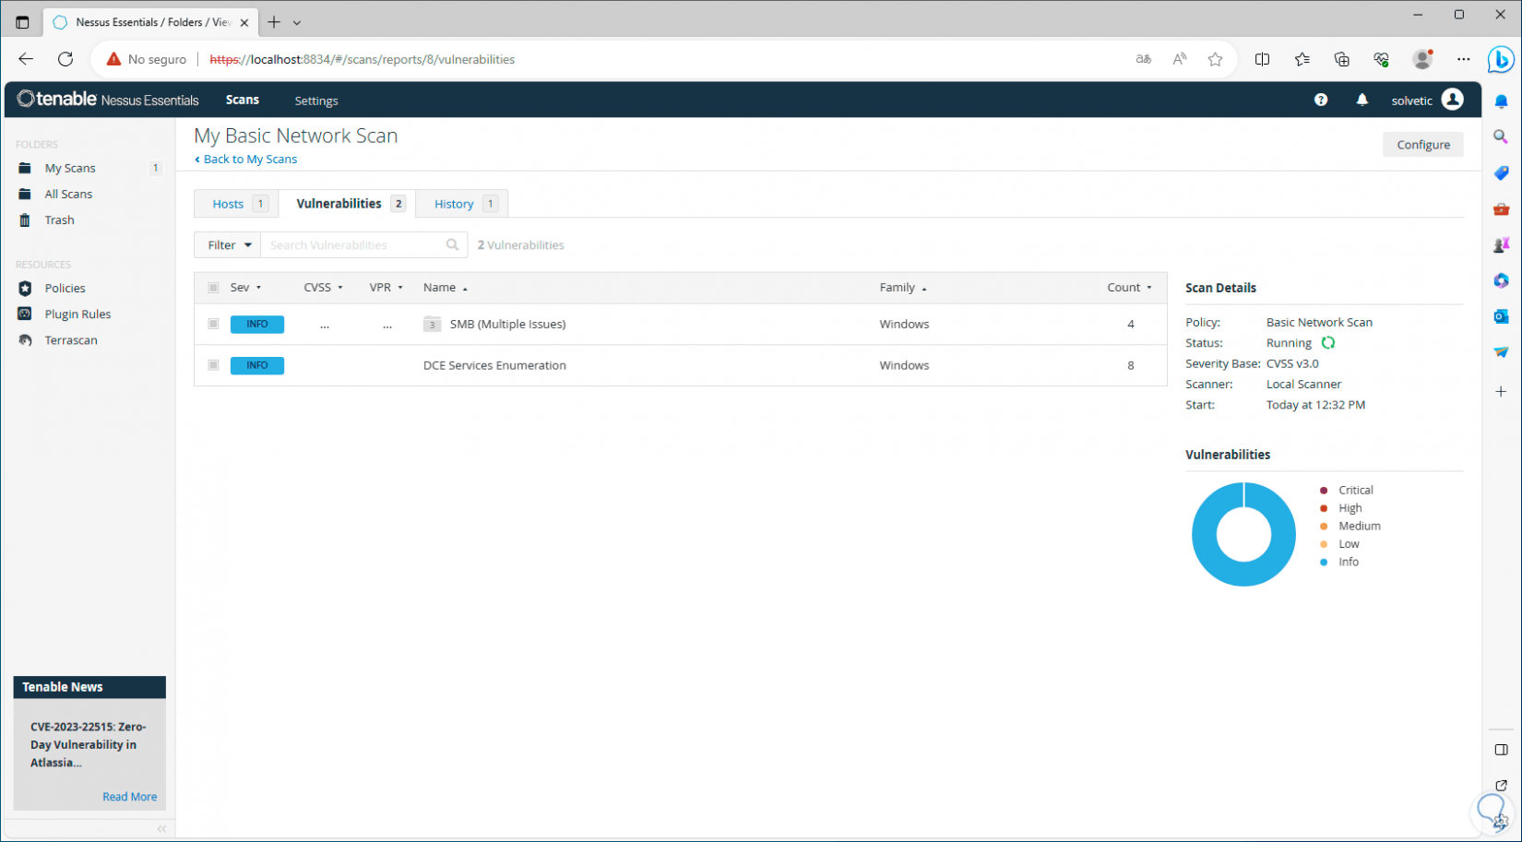Open the DCE Services Enumeration vulnerability row
Screen dimensions: 1522x842
coord(681,365)
